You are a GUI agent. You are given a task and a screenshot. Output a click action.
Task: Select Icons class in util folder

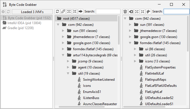pyautogui.click(x=87, y=86)
